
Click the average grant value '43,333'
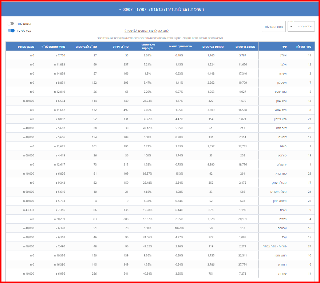pyautogui.click(x=28, y=210)
